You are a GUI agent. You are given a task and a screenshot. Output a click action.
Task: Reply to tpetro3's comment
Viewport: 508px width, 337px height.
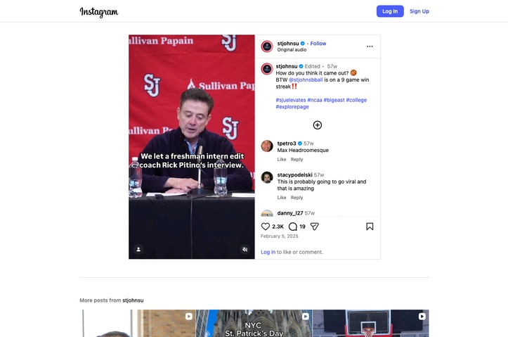(x=297, y=159)
